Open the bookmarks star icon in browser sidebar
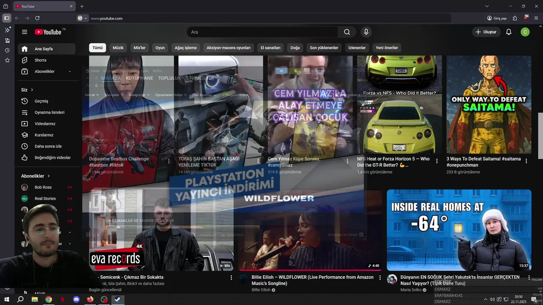The width and height of the screenshot is (543, 305). point(7,61)
